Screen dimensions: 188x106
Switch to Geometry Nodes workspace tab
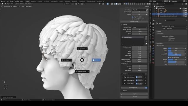[91, 1]
